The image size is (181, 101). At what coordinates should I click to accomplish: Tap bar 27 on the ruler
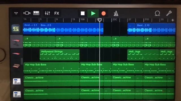130,19
